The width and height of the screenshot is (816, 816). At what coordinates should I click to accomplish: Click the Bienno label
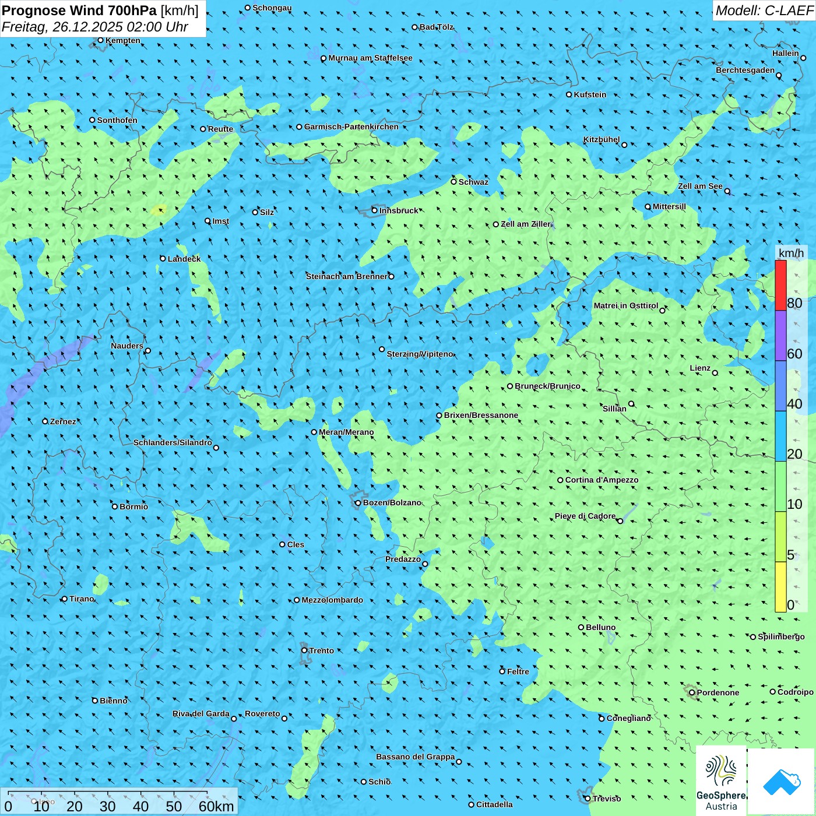pyautogui.click(x=114, y=701)
